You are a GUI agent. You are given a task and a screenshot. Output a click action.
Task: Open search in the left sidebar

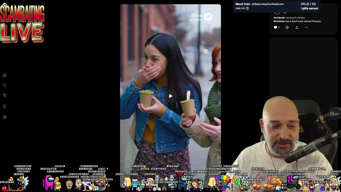point(5,85)
